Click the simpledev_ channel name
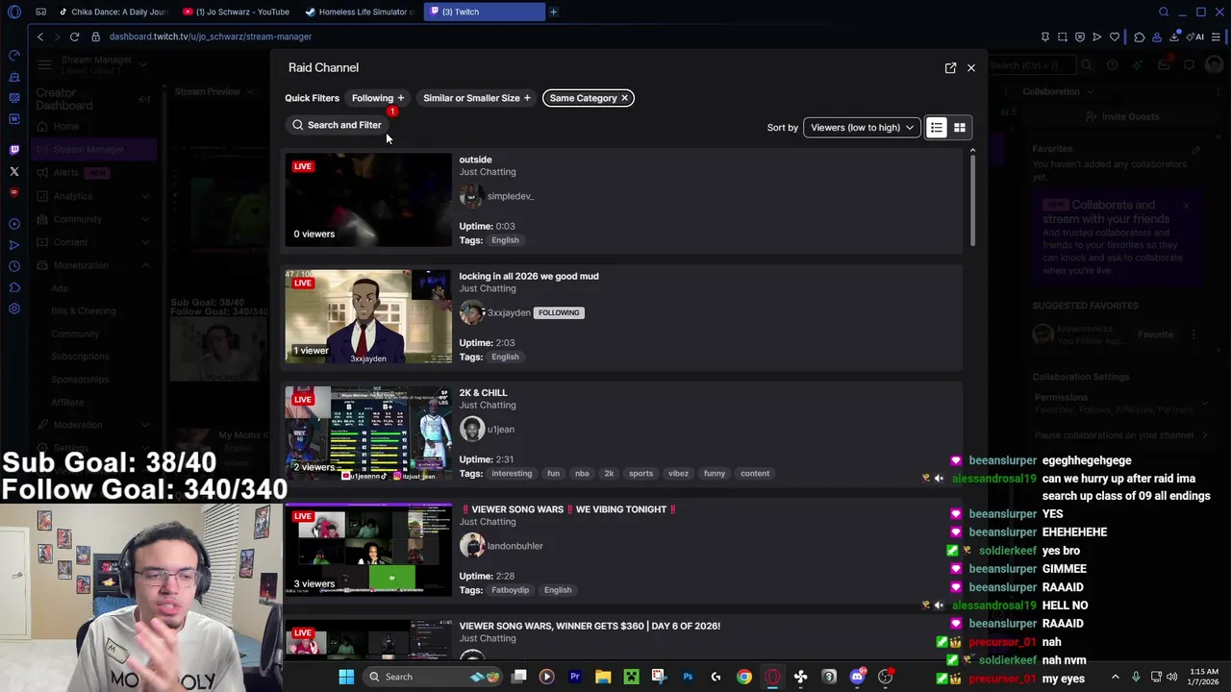 (510, 196)
